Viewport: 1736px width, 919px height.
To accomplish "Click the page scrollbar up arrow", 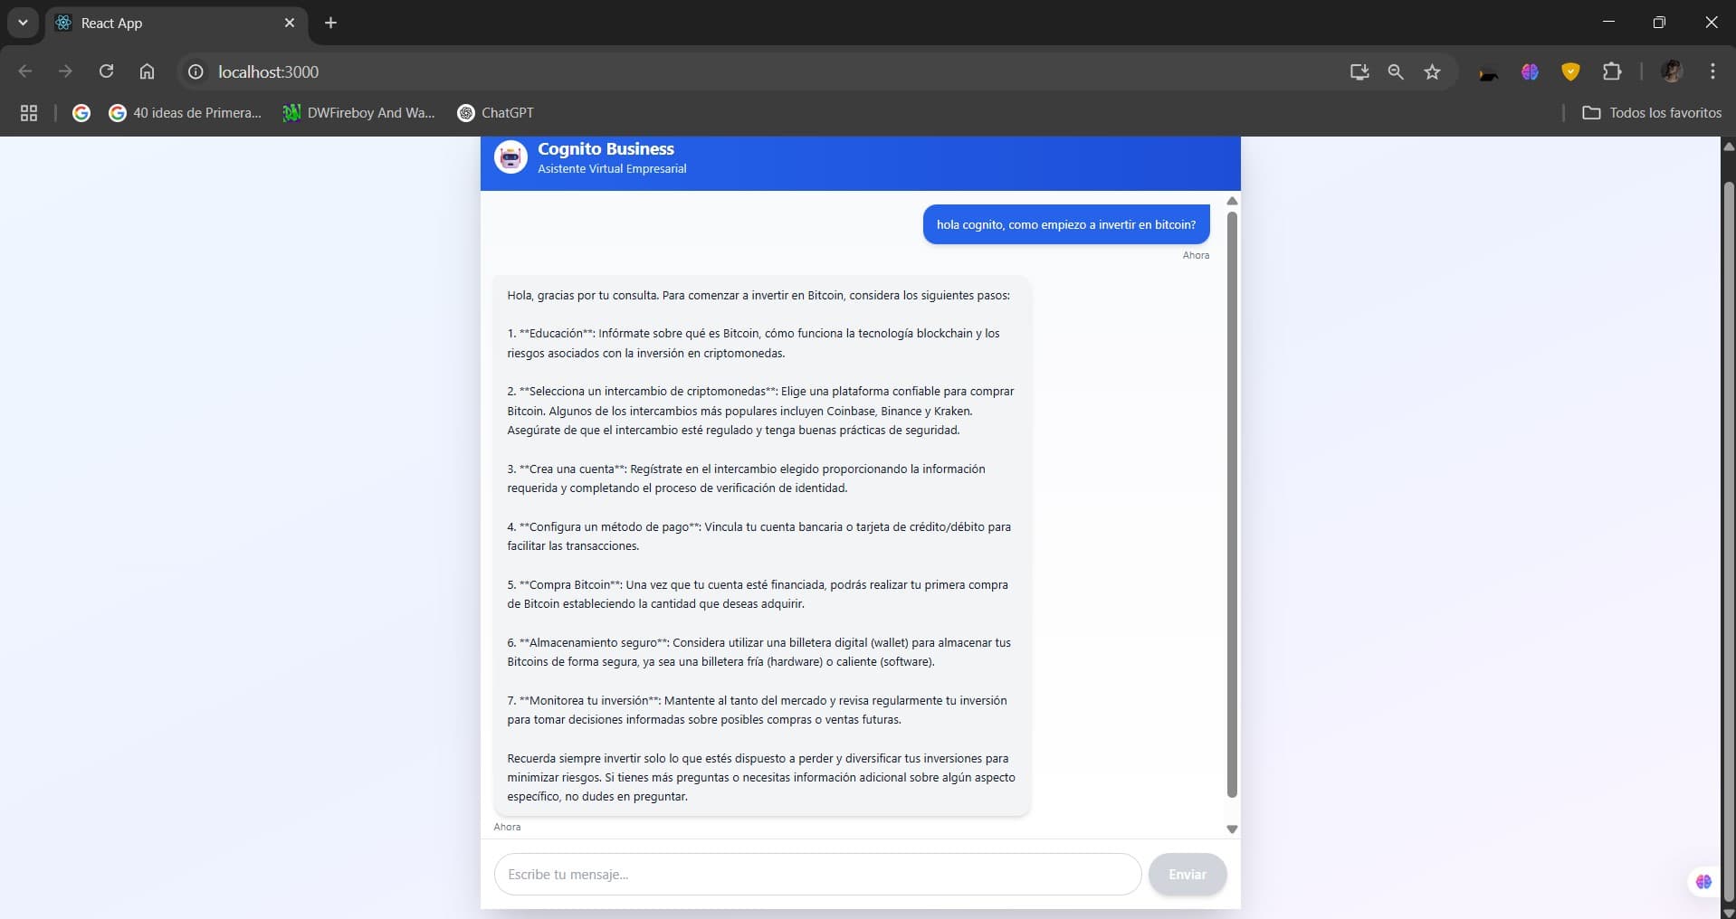I will [x=1729, y=146].
